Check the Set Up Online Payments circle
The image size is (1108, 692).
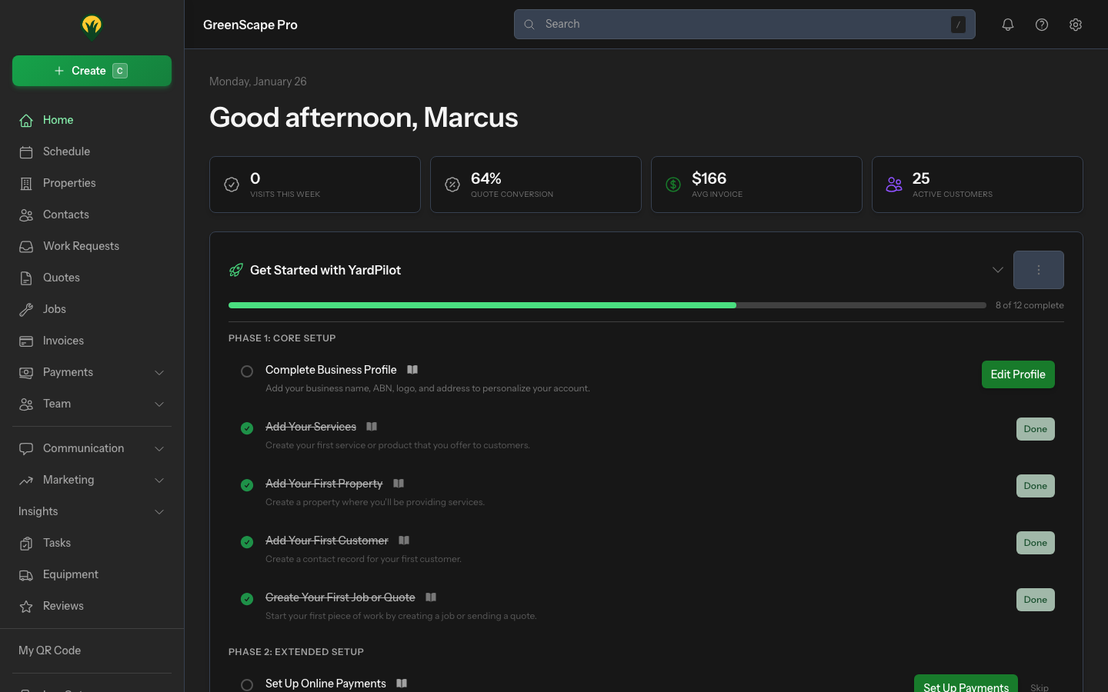coord(247,684)
